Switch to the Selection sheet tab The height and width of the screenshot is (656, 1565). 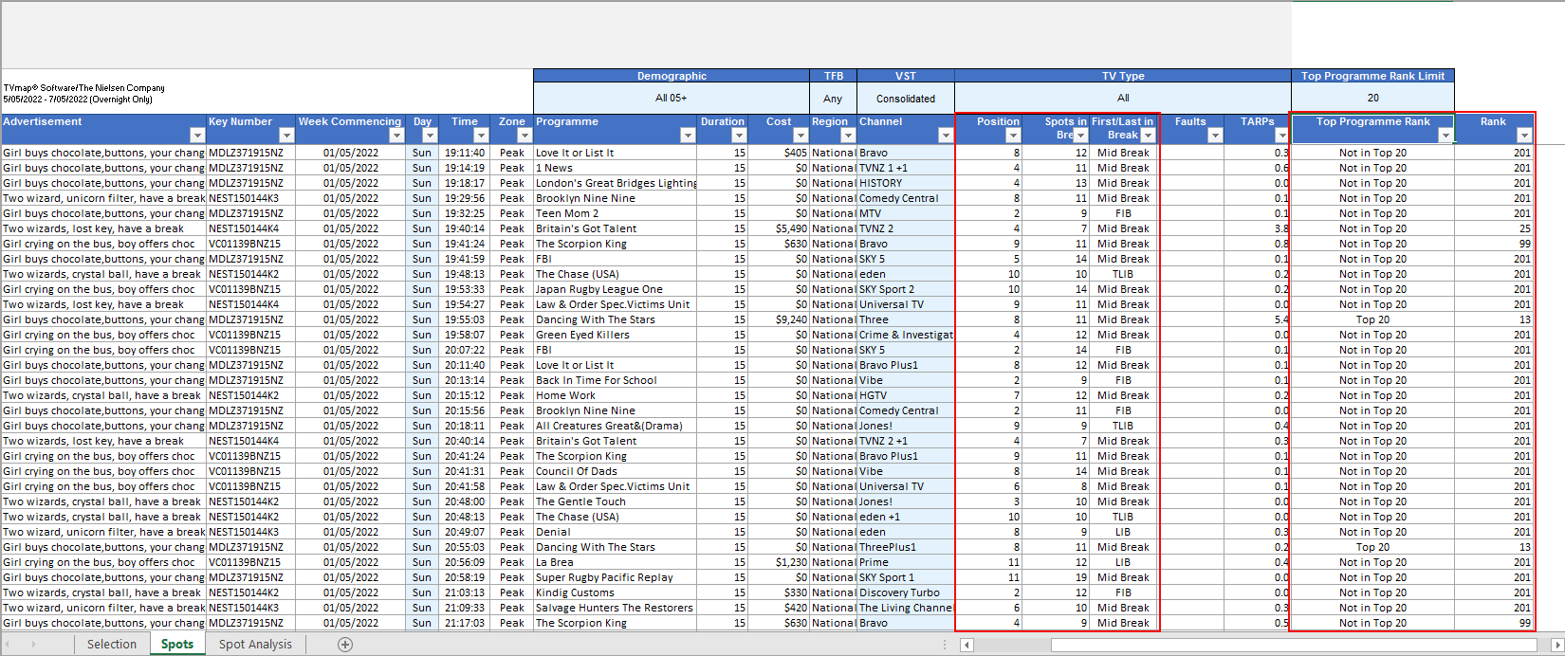coord(112,645)
